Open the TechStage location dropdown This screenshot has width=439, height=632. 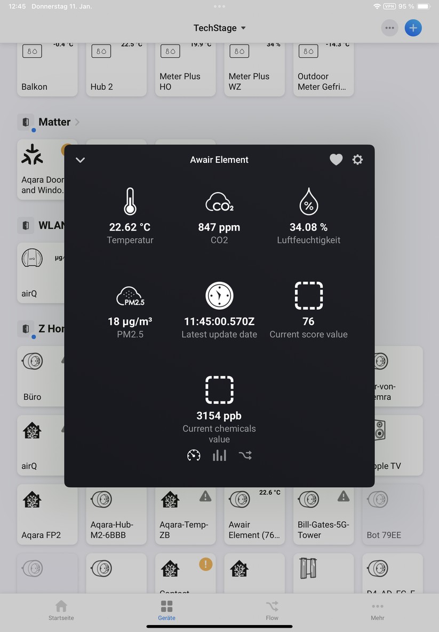point(219,28)
